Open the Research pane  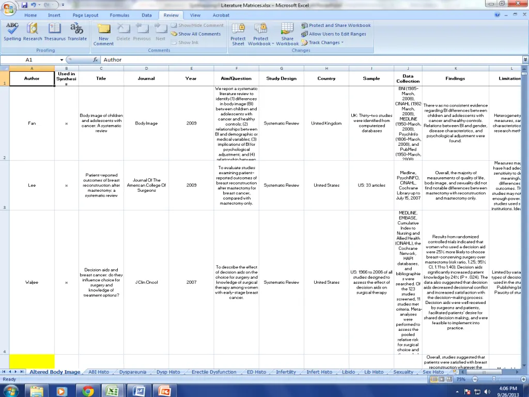point(33,32)
